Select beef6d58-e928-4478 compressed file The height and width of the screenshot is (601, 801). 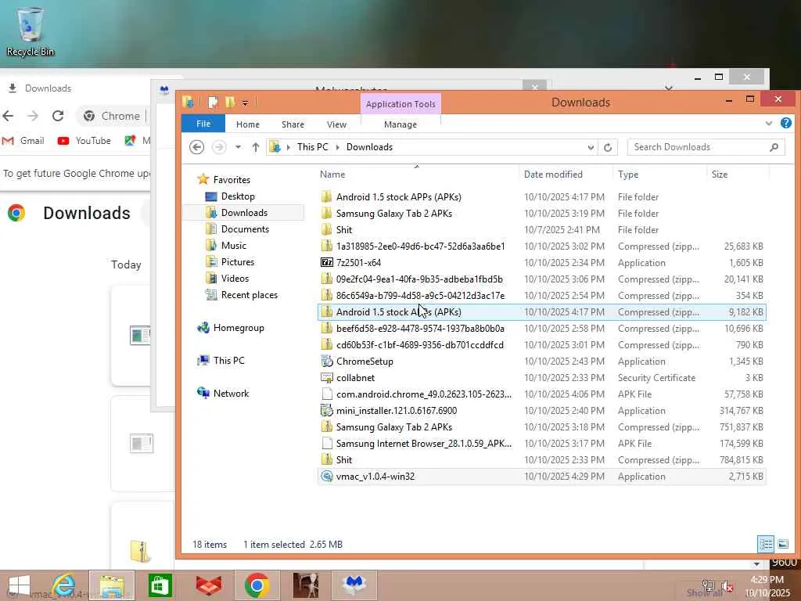(541, 329)
